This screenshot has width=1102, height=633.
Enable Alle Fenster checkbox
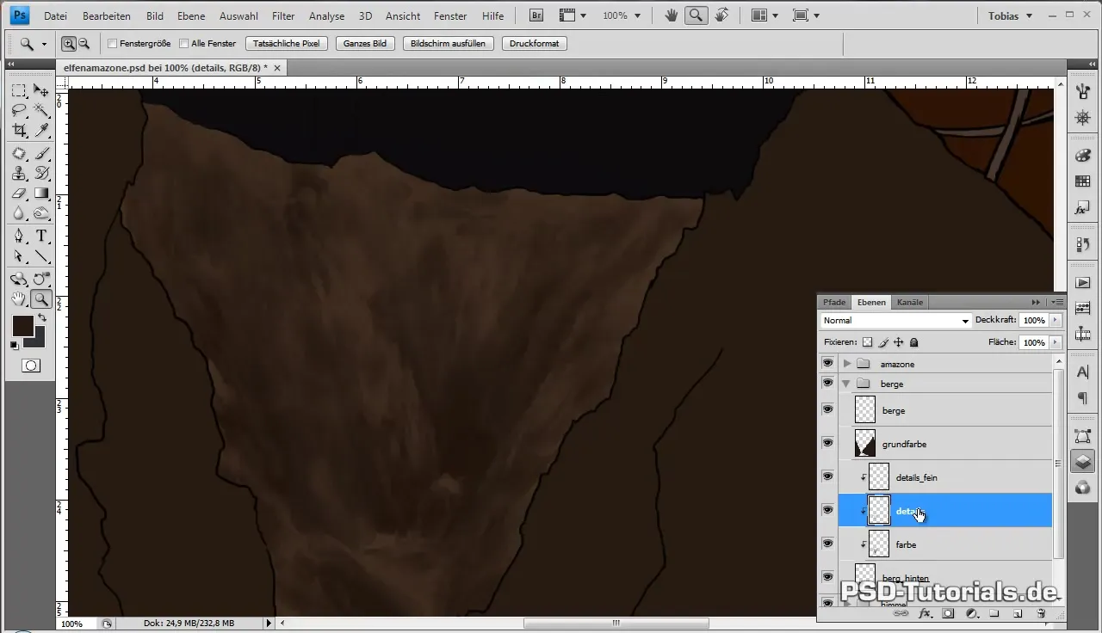184,43
